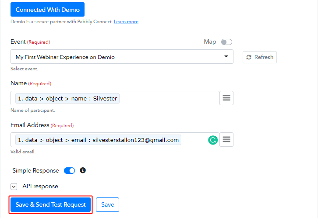Open the Name field mapping menu icon

[226, 98]
